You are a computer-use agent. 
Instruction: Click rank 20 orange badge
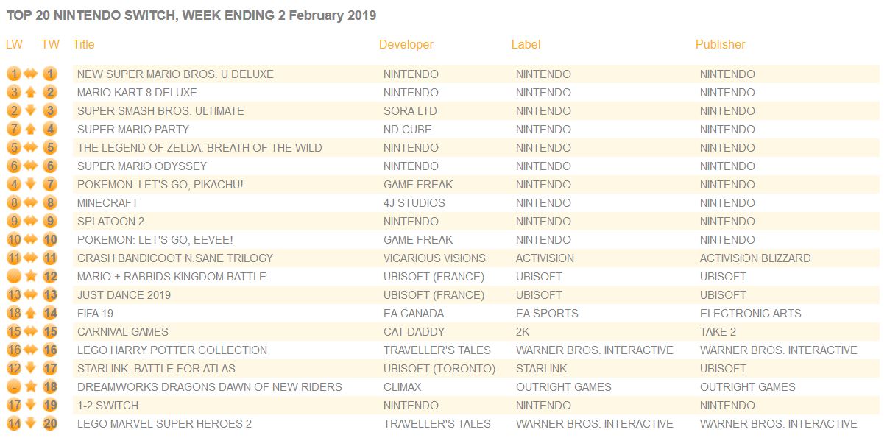point(49,424)
